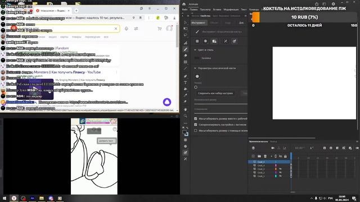Select layer Слой_4 in timeline
This screenshot has width=360, height=202.
(x=261, y=166)
